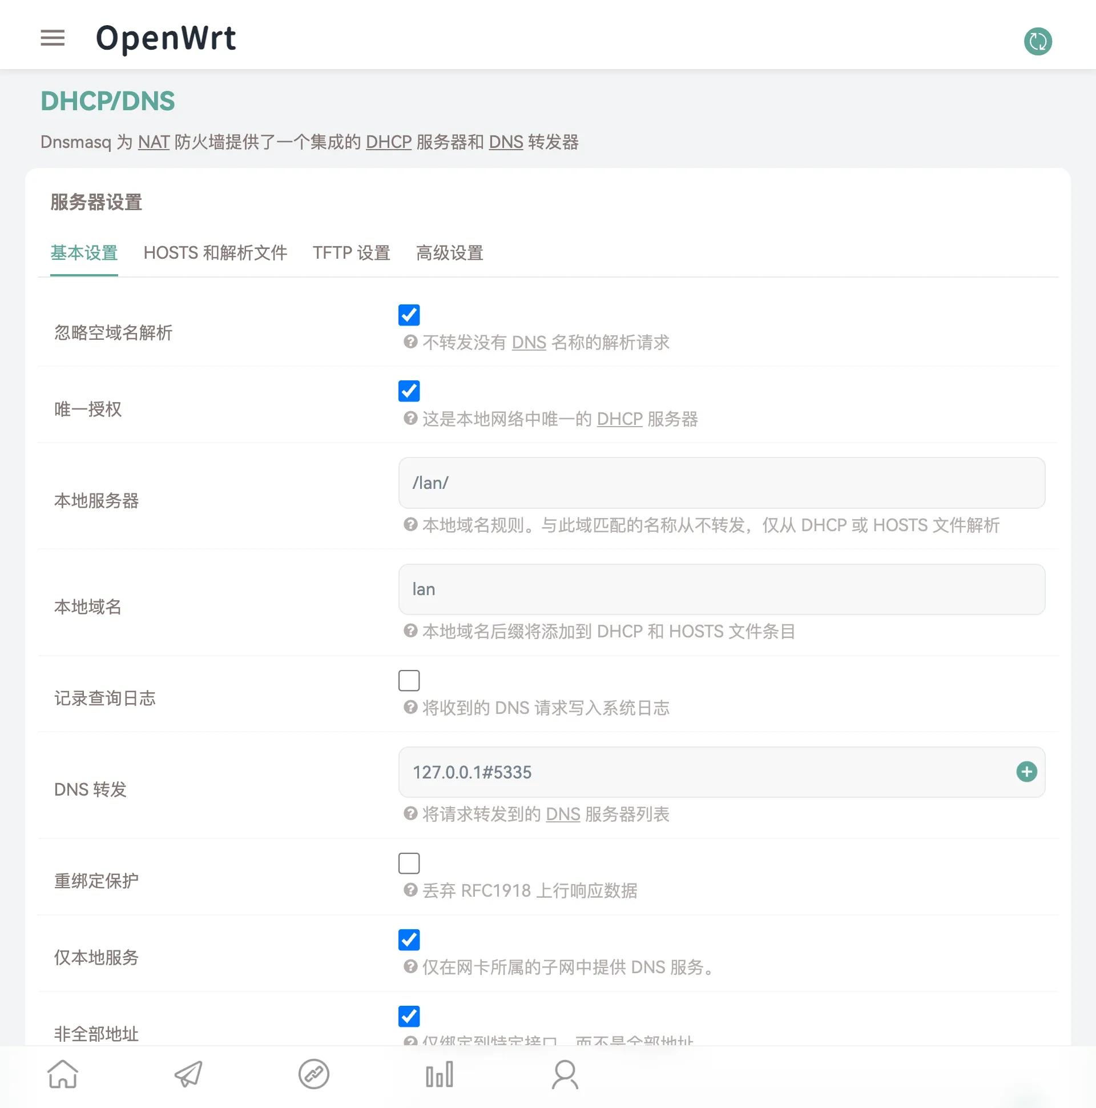The height and width of the screenshot is (1108, 1096).
Task: Click the 记录查询日志 label
Action: [x=105, y=698]
